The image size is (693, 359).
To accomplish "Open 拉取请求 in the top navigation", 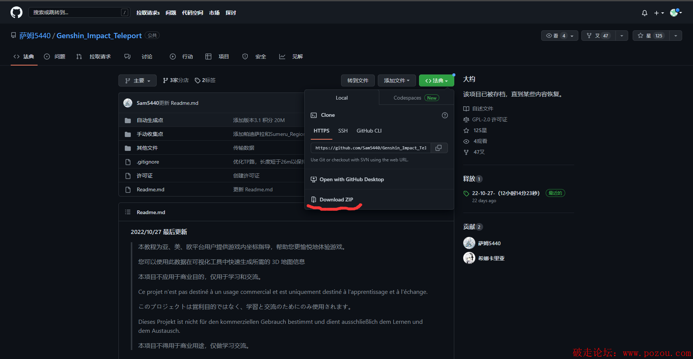I will pos(148,13).
